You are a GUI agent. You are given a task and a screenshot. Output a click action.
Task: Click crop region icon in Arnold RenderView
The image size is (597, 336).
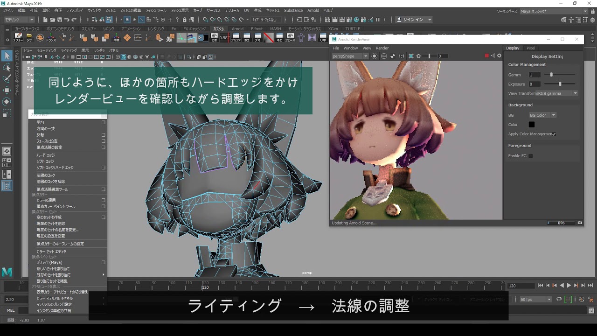(411, 56)
